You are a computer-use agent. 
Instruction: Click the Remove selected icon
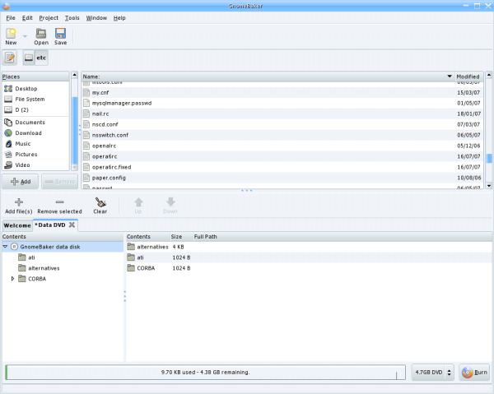[x=59, y=206]
